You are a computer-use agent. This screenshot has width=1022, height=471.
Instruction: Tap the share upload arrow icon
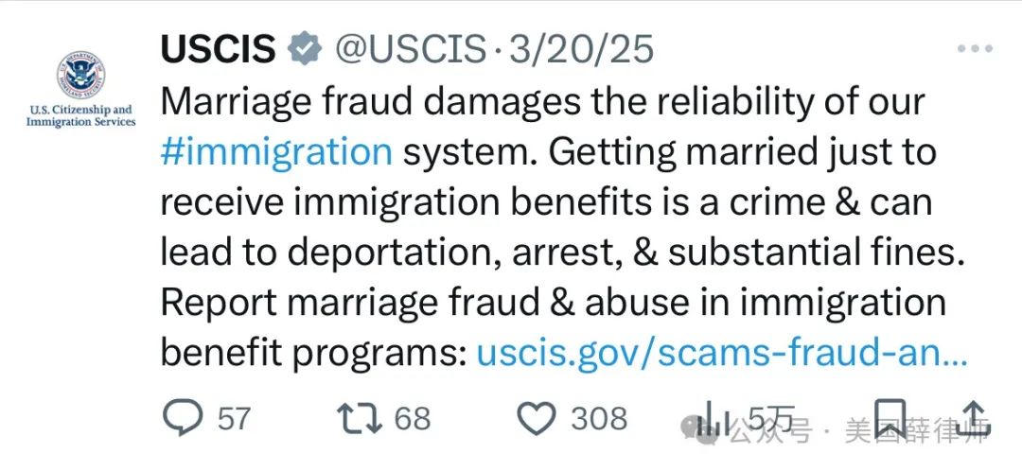tap(973, 418)
